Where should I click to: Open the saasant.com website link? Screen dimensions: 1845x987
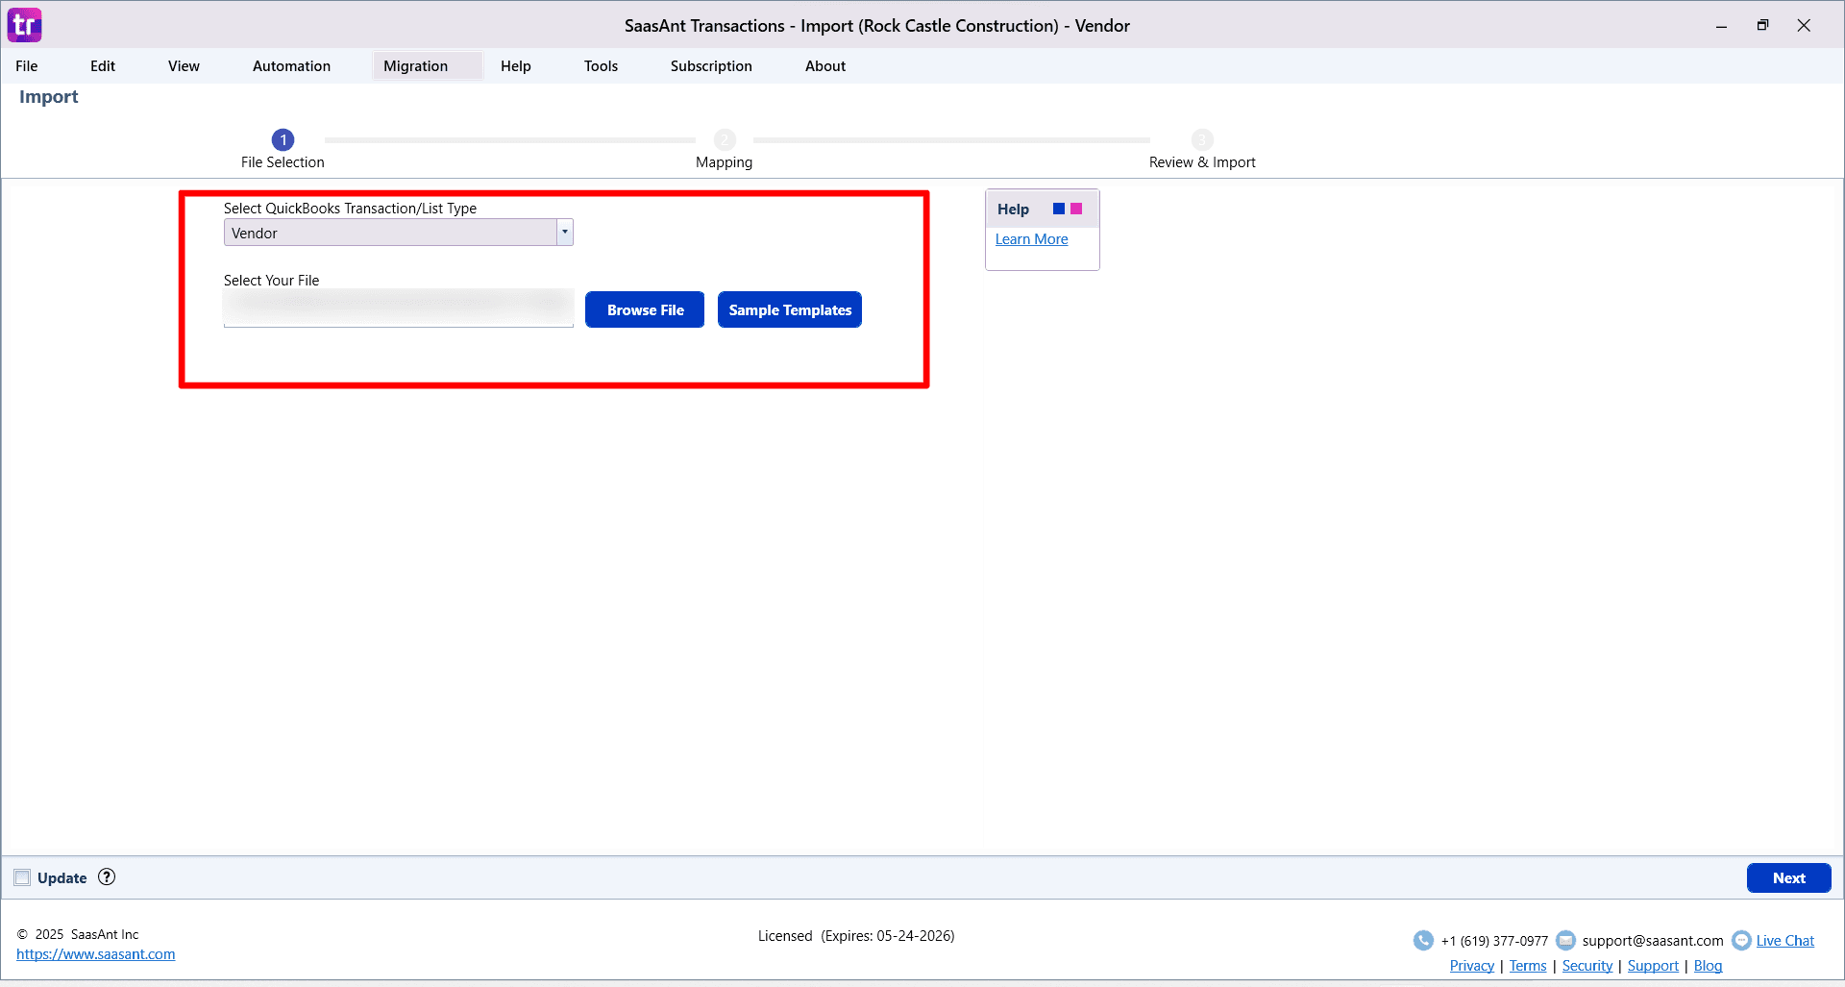(96, 954)
